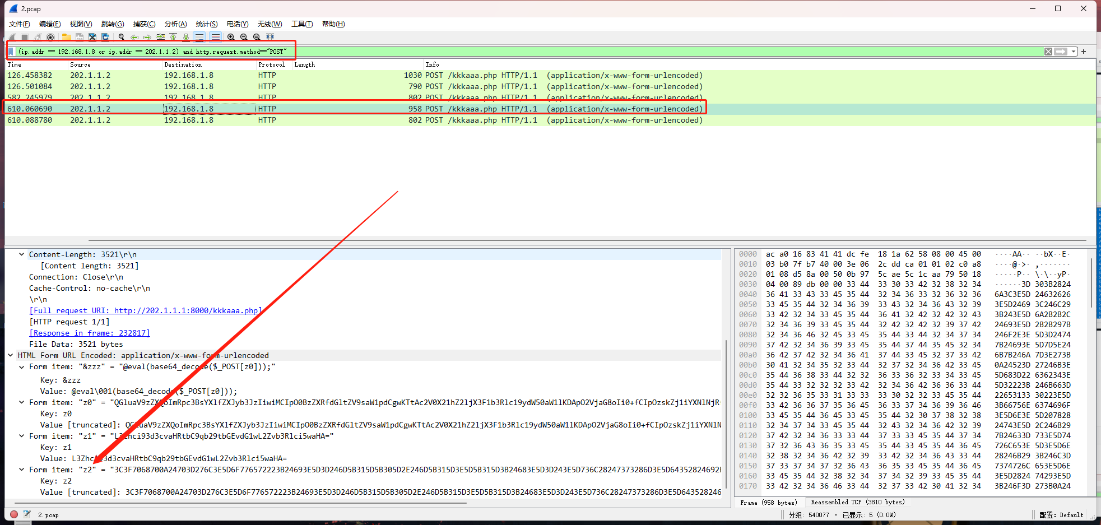Collapse the Form item "&zzz" node

[21, 367]
